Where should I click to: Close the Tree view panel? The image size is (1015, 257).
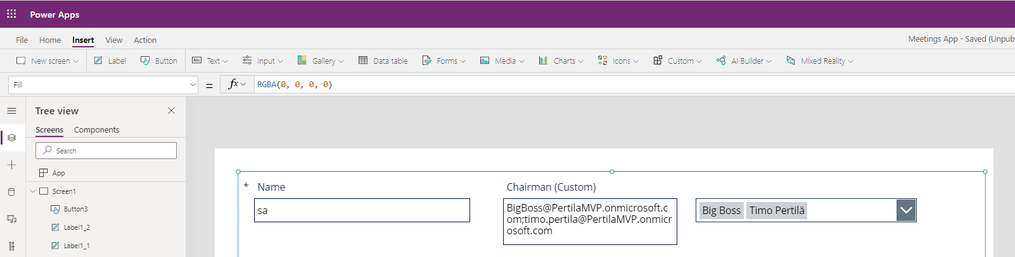171,111
